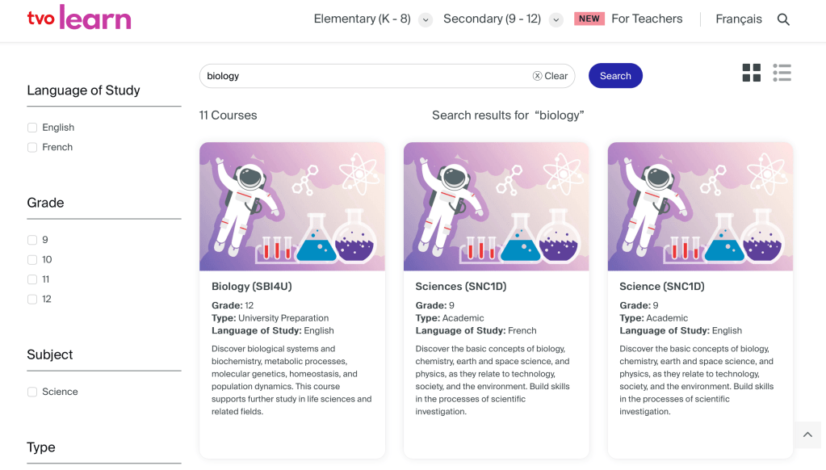Check the French language filter
The image size is (826, 470).
point(32,147)
